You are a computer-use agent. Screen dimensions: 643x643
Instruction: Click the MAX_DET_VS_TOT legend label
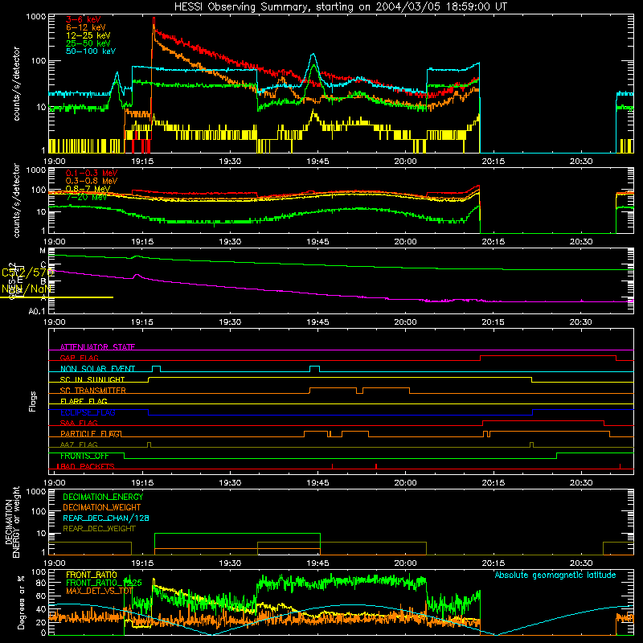click(99, 591)
